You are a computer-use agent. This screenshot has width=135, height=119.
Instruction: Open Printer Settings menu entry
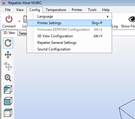(69, 23)
